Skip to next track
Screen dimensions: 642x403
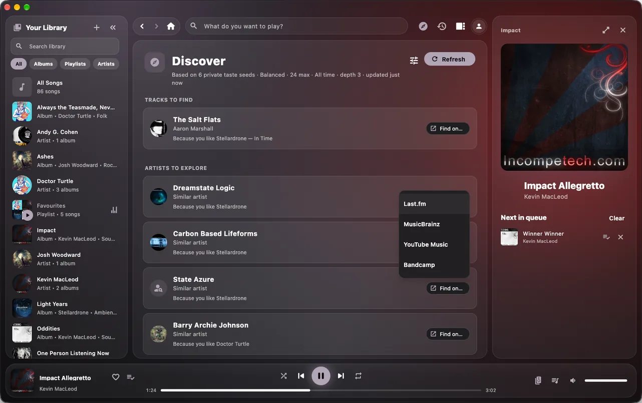pyautogui.click(x=341, y=375)
